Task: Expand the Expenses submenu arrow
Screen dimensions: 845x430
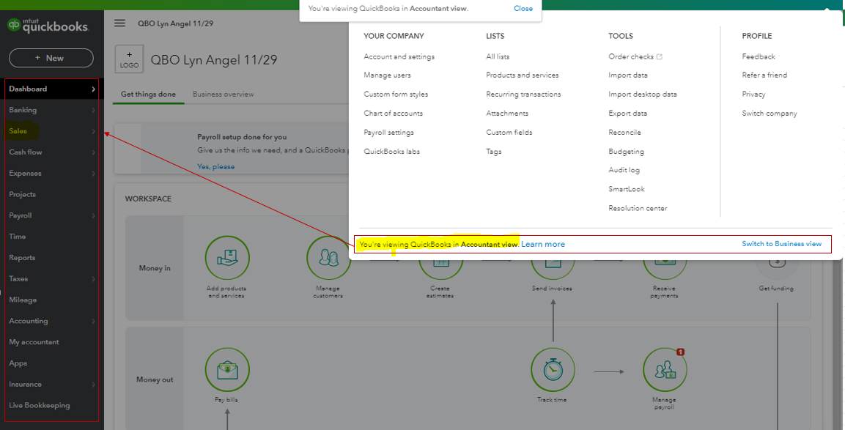Action: 93,174
